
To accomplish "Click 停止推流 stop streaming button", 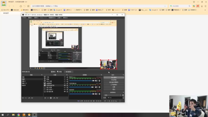I will click(x=114, y=77).
